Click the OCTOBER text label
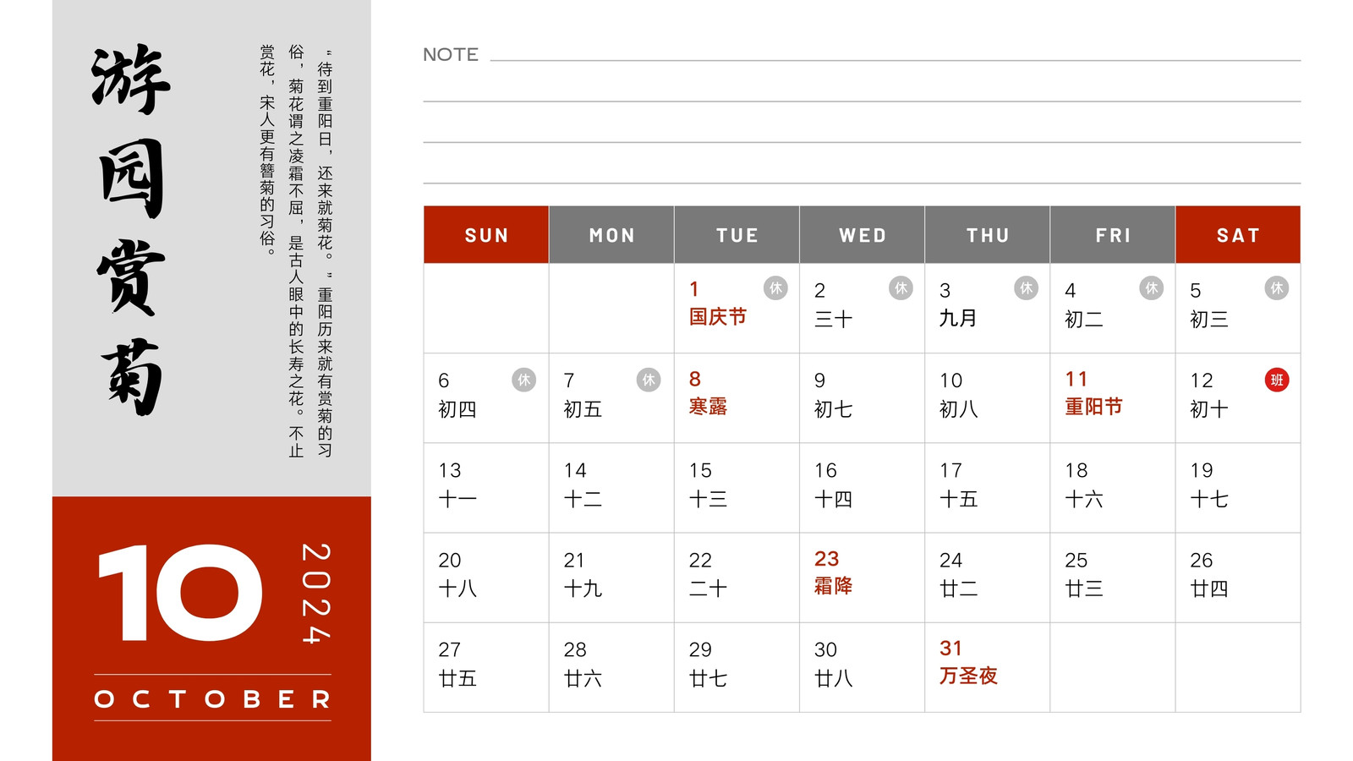 (212, 699)
